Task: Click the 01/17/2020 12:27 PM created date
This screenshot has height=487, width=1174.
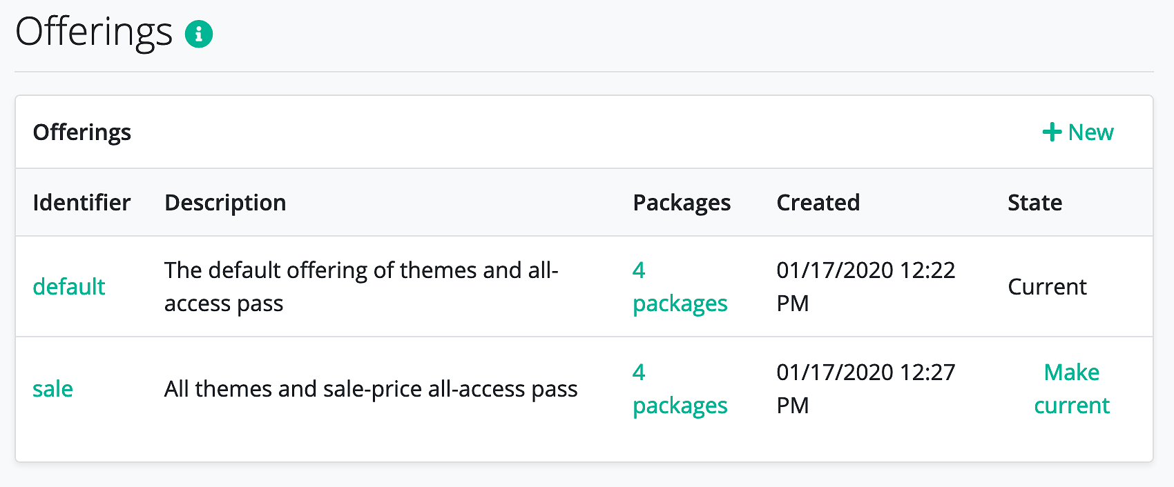Action: (x=865, y=388)
